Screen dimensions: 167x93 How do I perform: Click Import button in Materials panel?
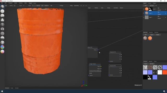(x=152, y=35)
